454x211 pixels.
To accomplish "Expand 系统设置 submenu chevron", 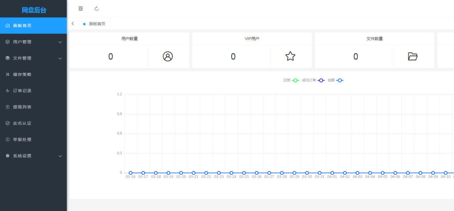I will point(60,156).
